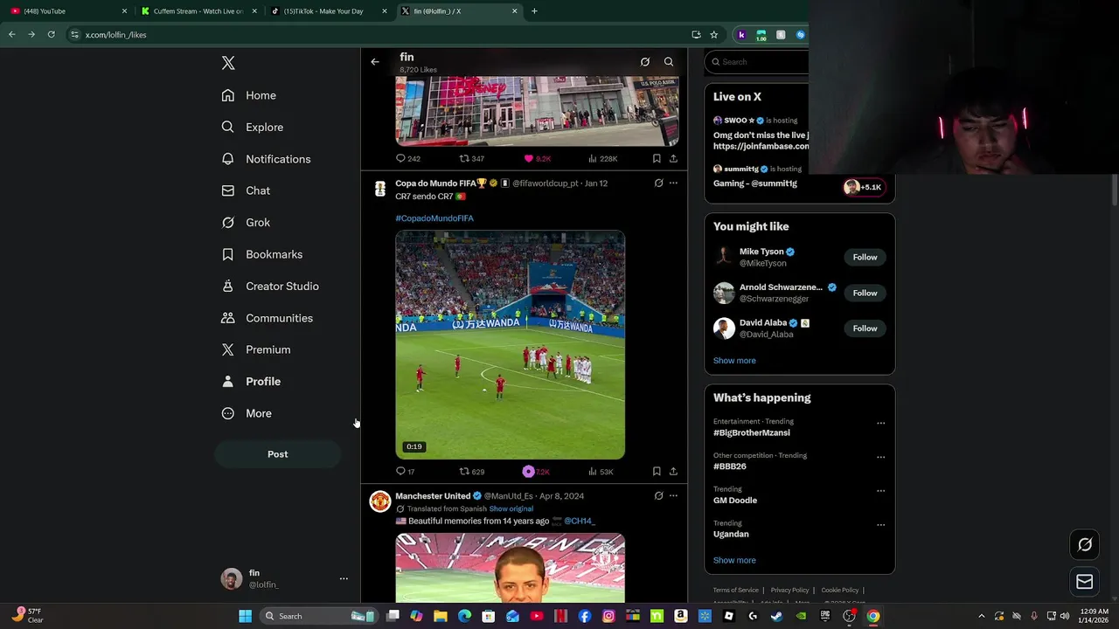Share the top post with 228K views
The image size is (1119, 629).
tap(673, 158)
